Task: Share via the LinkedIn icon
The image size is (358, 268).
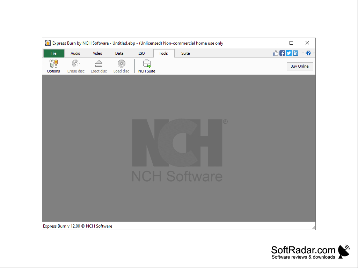Action: click(295, 53)
